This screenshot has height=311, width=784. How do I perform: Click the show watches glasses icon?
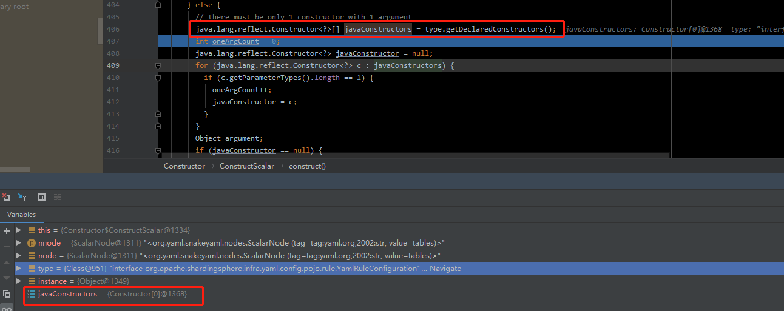click(7, 307)
